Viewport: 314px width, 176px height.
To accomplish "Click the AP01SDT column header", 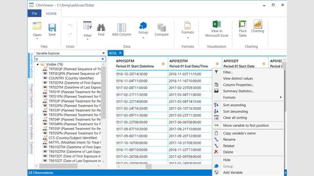I will [x=245, y=63].
